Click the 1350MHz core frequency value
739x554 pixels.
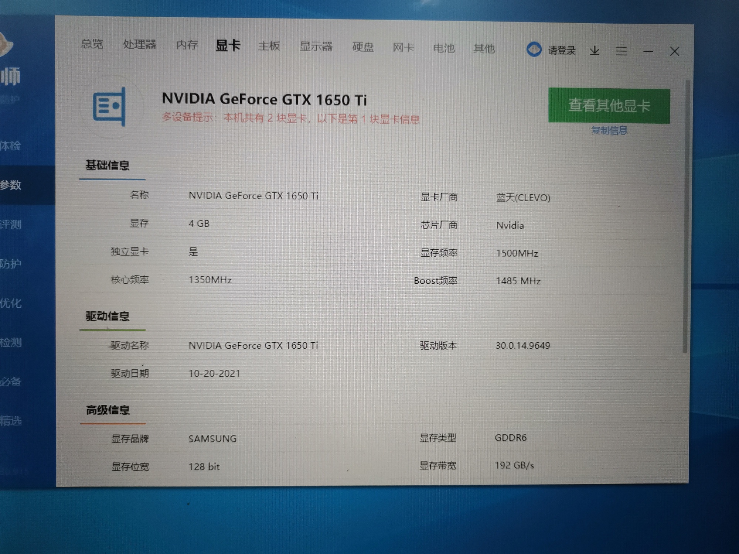(210, 280)
